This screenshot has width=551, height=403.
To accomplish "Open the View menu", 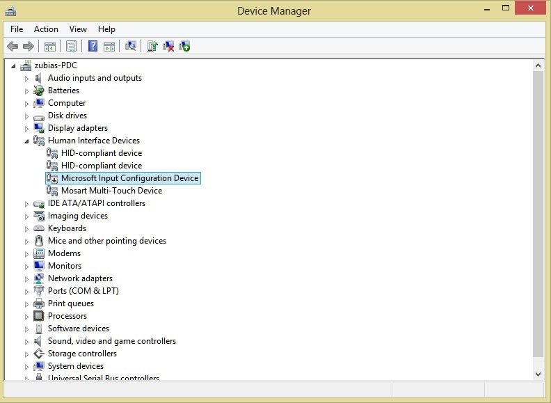I will point(78,29).
